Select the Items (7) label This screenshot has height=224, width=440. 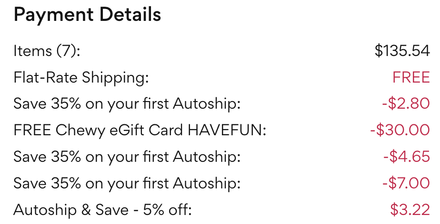[x=47, y=51]
